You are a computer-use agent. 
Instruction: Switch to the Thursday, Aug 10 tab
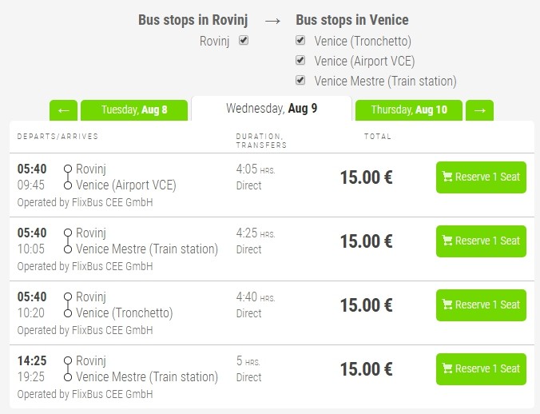(408, 110)
